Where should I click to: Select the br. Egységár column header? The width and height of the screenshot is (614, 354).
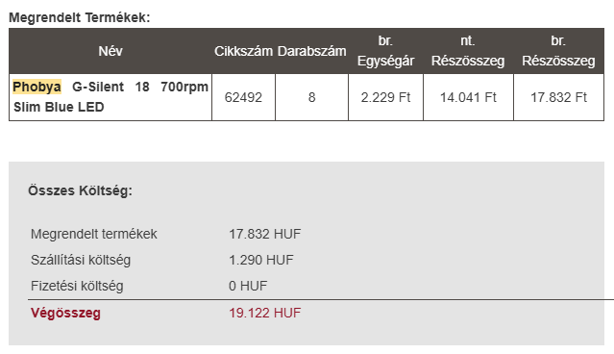pyautogui.click(x=385, y=51)
